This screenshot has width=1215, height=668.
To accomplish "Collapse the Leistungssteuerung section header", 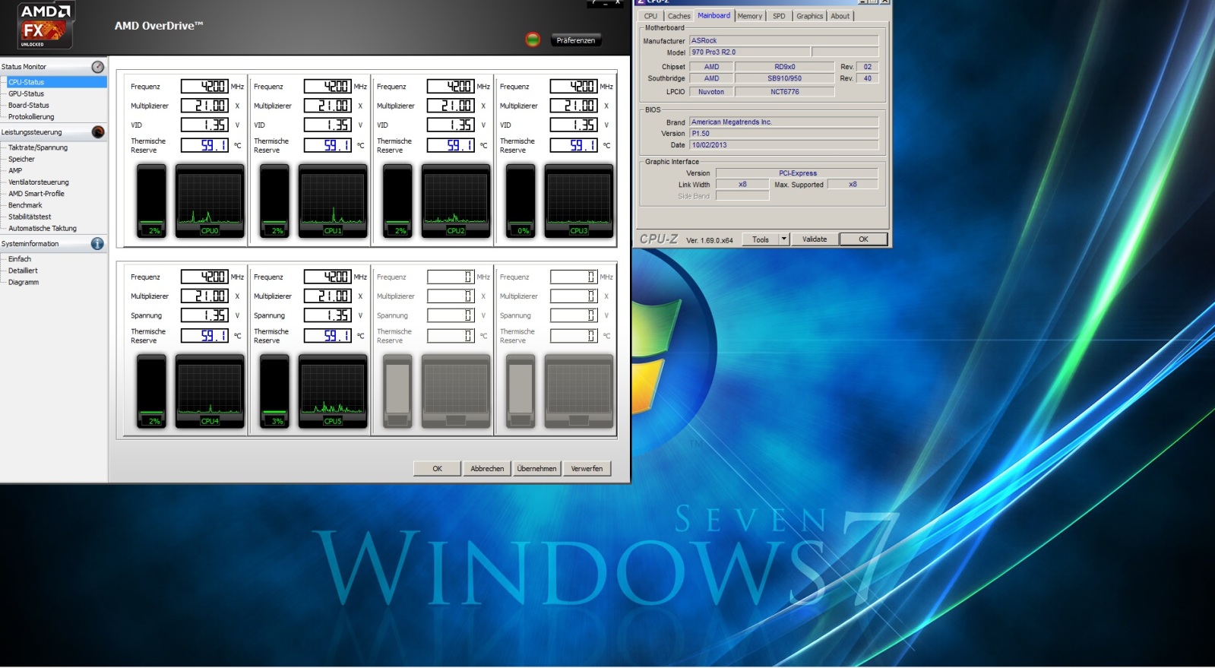I will click(53, 132).
